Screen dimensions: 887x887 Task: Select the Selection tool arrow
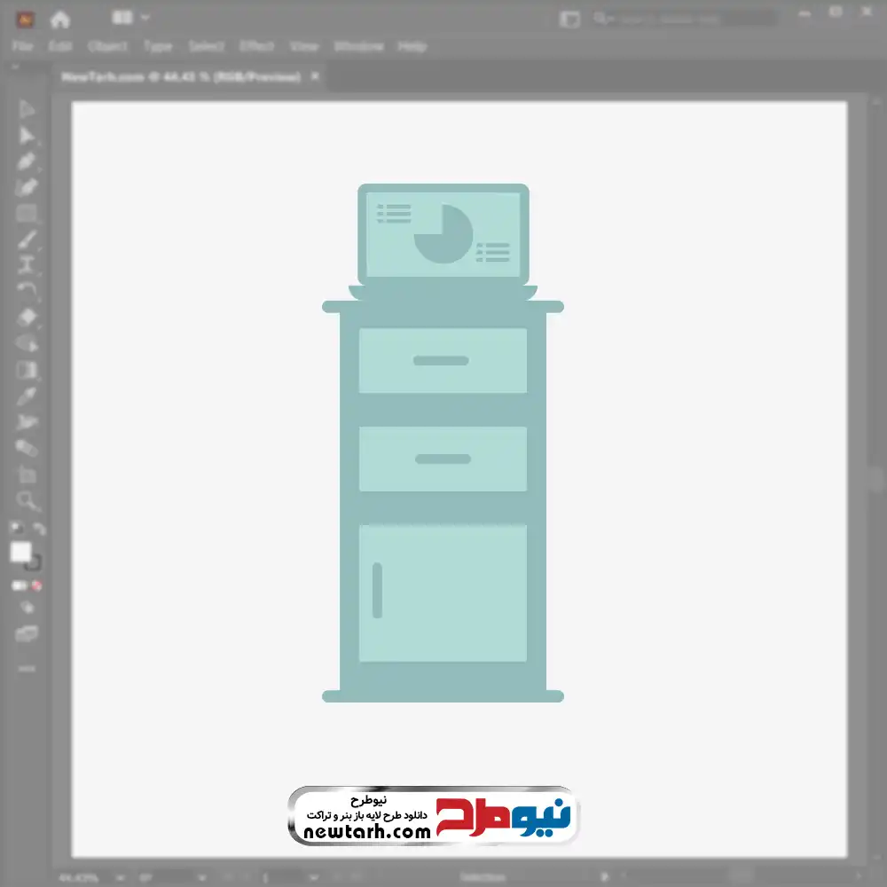(x=27, y=109)
